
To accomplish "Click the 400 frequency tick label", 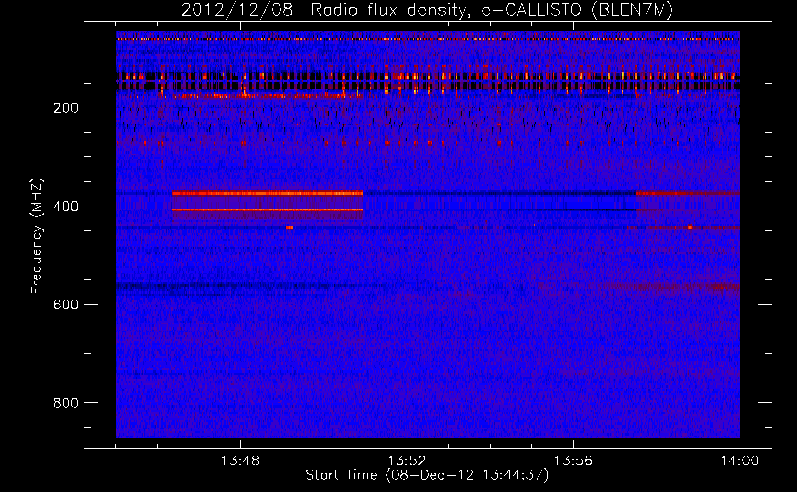I will [66, 206].
